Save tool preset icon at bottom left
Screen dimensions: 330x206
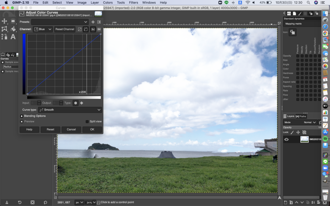[x=7, y=202]
